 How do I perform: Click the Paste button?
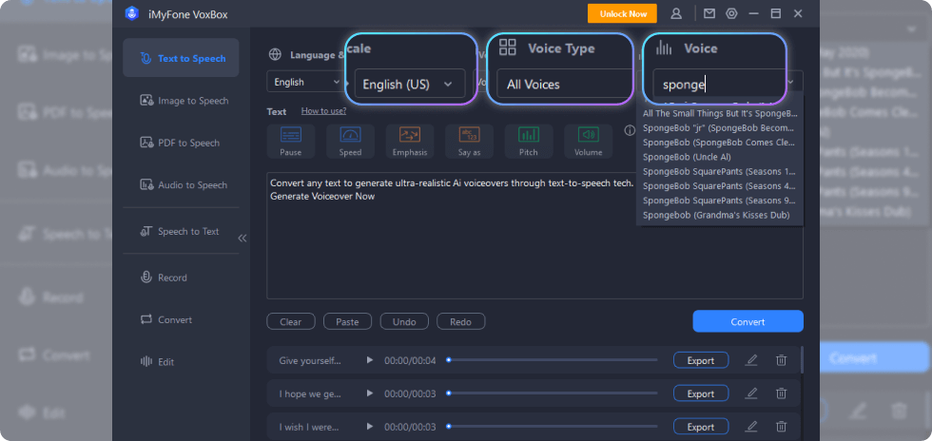[x=347, y=321]
